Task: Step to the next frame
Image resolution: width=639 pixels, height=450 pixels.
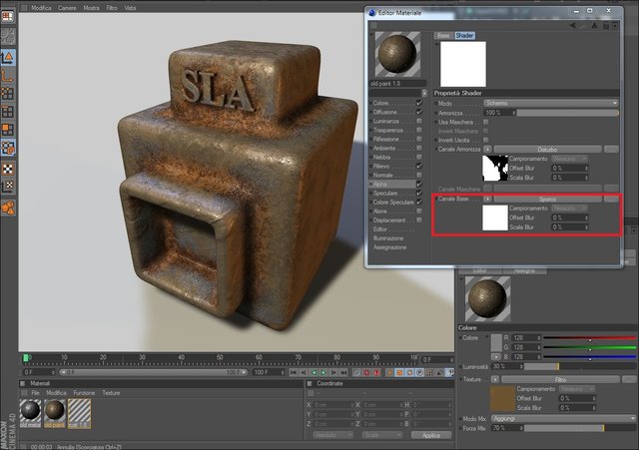Action: [333, 372]
